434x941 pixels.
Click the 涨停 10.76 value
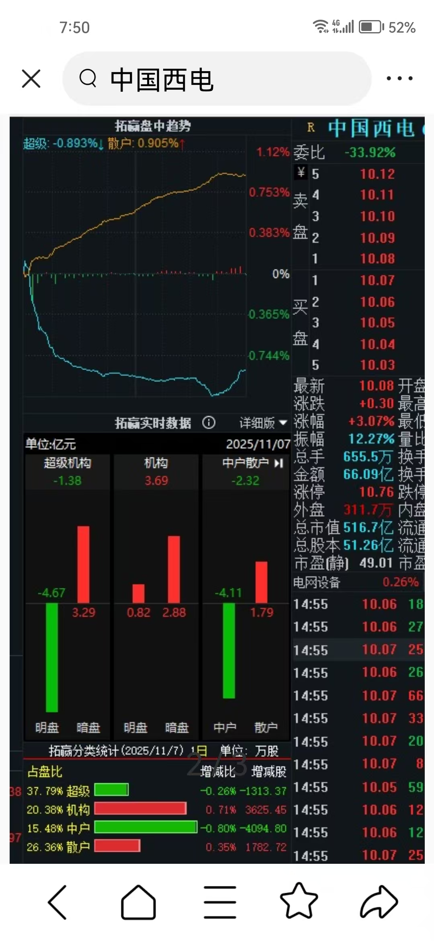click(376, 492)
